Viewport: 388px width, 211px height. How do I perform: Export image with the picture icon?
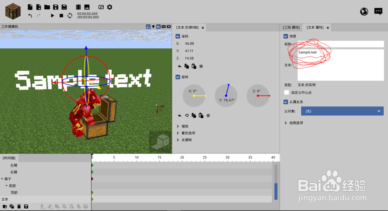(87, 7)
